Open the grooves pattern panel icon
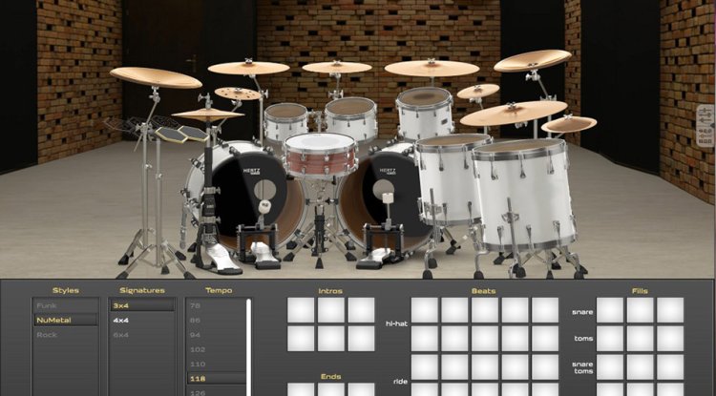Screen dimensions: 716x396 point(705,136)
